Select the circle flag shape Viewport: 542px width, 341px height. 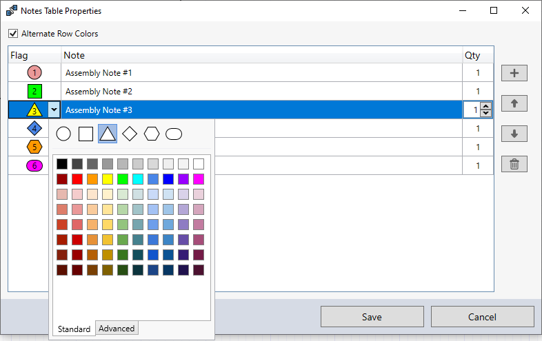tap(63, 134)
